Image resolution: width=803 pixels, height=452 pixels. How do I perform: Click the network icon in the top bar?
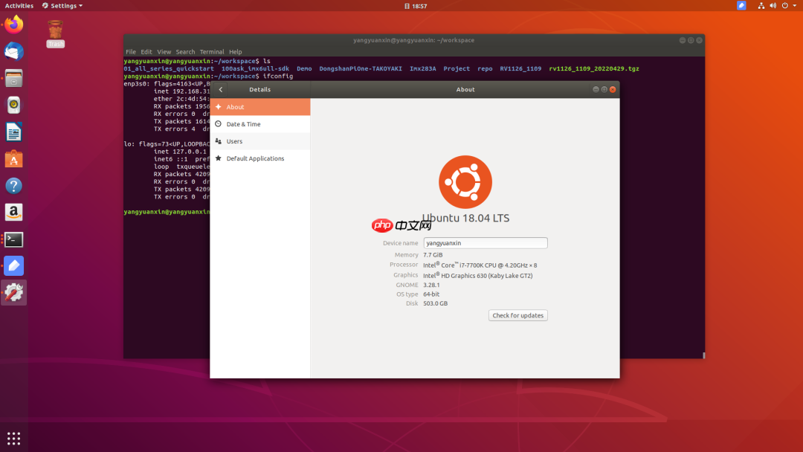tap(761, 5)
